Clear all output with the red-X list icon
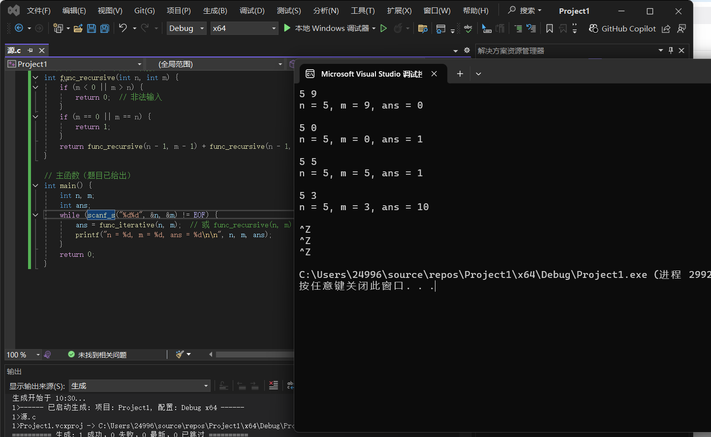 point(274,385)
